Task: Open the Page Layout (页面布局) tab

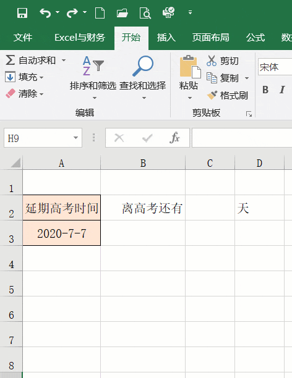Action: coord(210,38)
